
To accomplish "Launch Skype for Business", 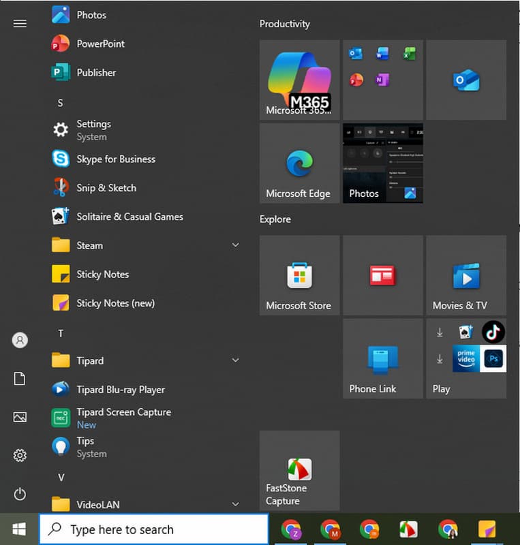I will 146,159.
